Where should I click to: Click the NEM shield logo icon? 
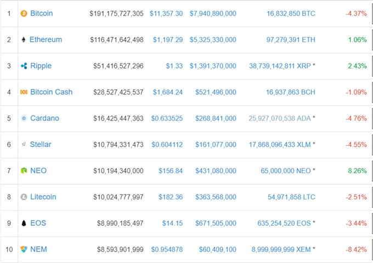(24, 249)
